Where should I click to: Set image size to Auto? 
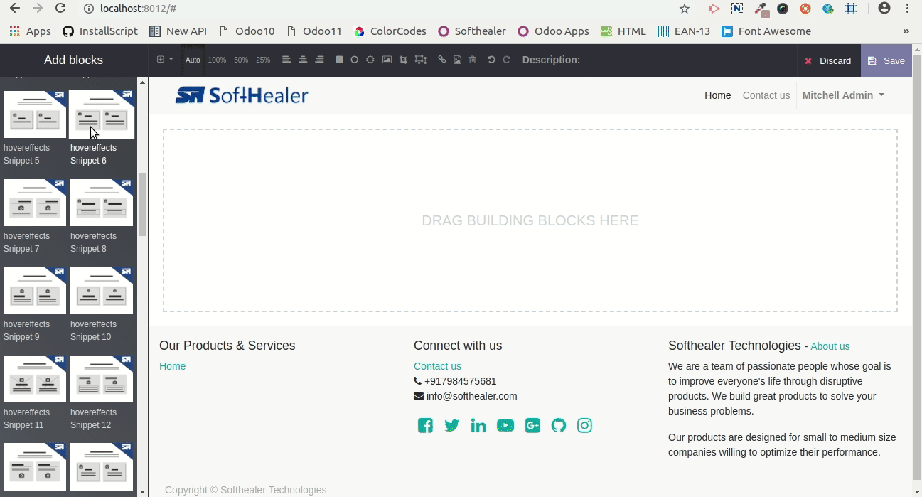pyautogui.click(x=193, y=60)
